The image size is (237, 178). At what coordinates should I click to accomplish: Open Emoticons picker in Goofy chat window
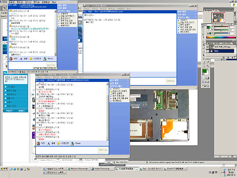[58, 144]
